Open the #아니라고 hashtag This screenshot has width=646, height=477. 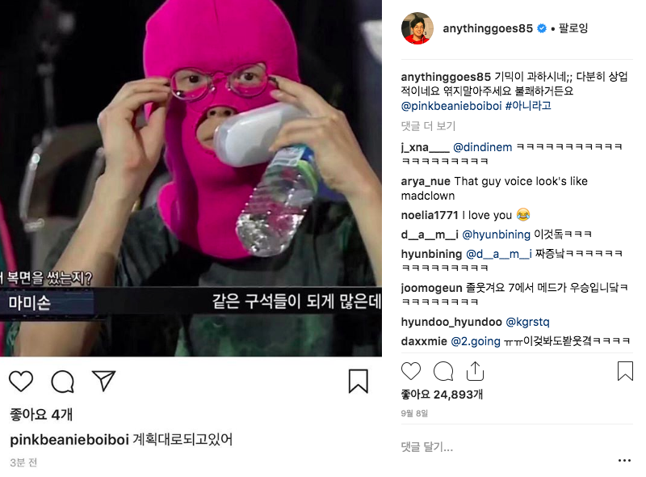coord(528,106)
